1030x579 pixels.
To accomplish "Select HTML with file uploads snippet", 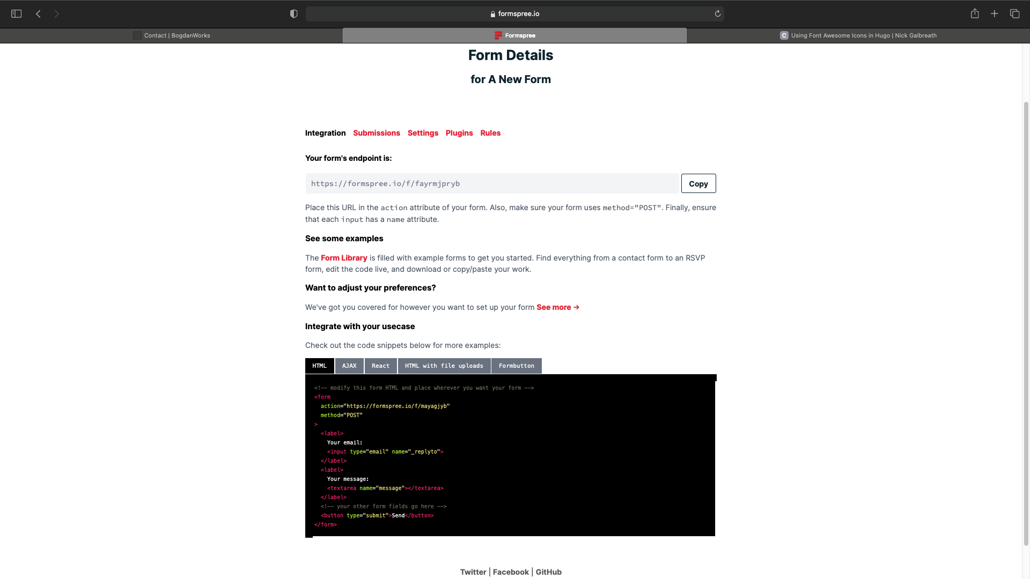I will click(x=444, y=366).
